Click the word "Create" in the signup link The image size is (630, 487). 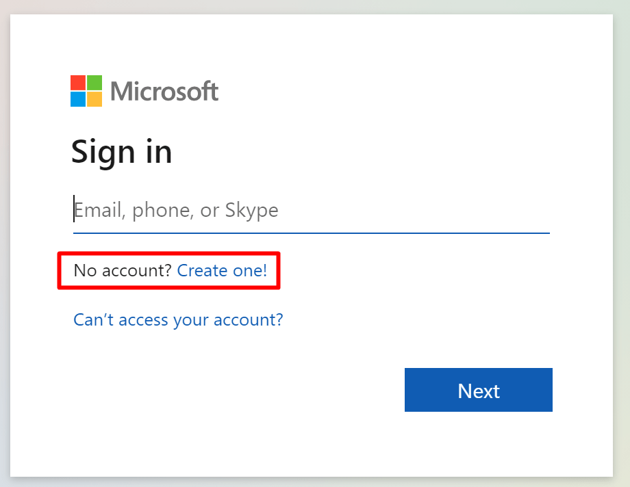[202, 271]
